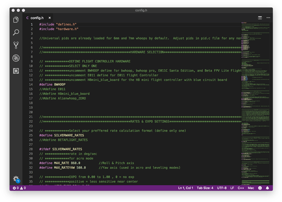Change indentation via Tab Size: 4
Image resolution: width=282 pixels, height=202 pixels.
click(205, 188)
